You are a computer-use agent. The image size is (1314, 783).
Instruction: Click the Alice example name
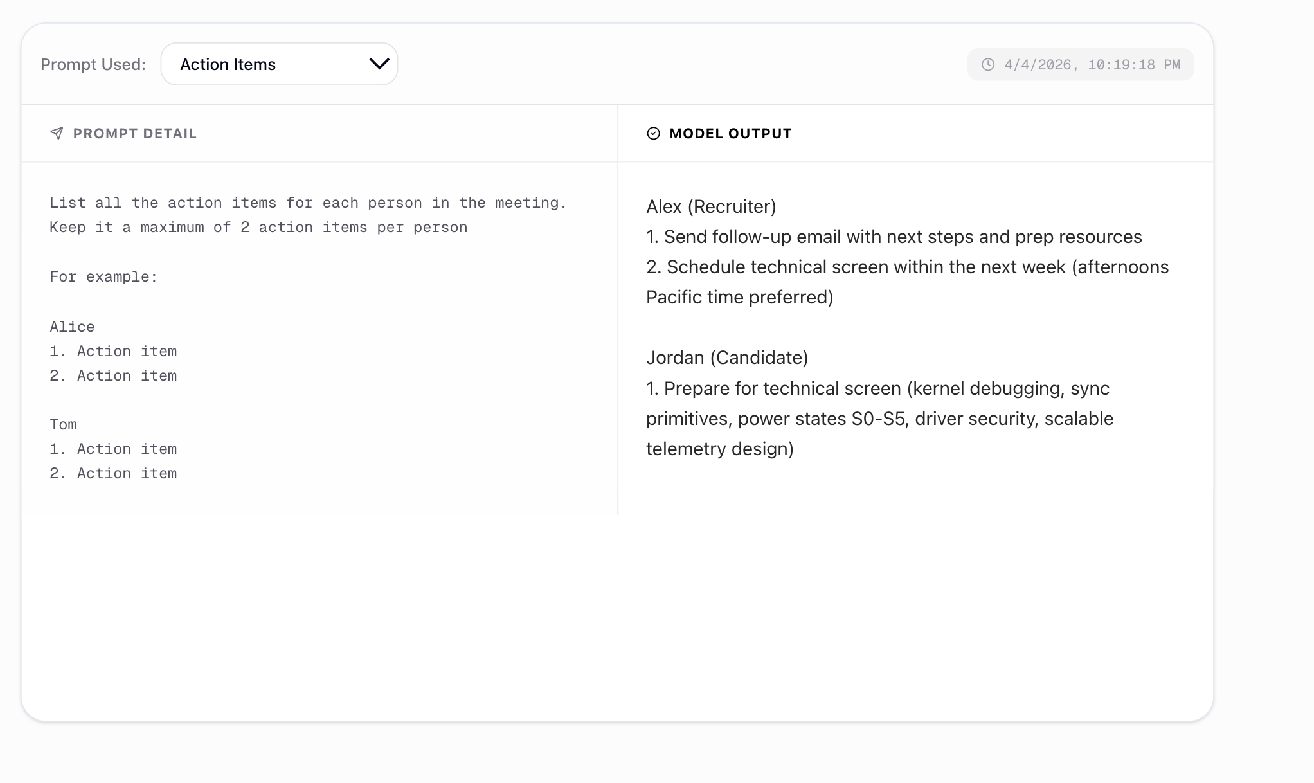[72, 327]
